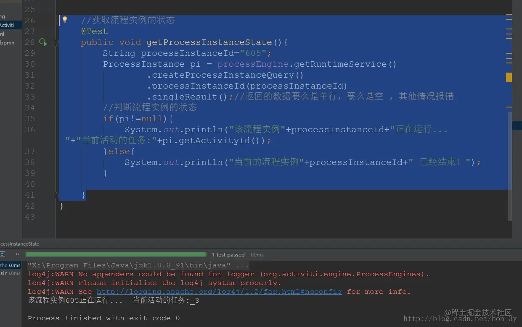Click the "当前的流程实例" string on line 38

[x=266, y=162]
